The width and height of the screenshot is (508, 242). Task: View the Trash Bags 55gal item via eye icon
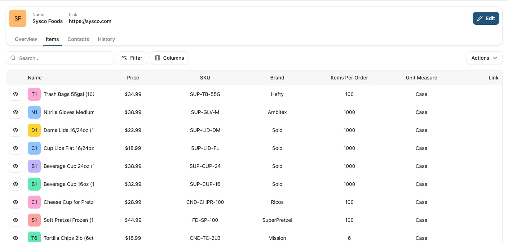[16, 94]
